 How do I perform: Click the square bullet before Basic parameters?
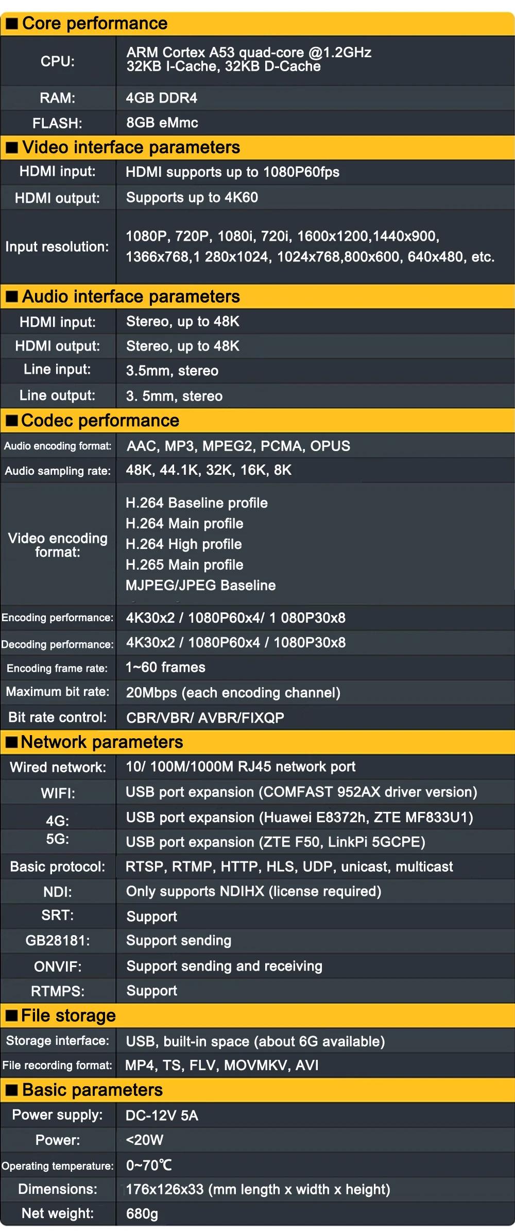point(12,1090)
